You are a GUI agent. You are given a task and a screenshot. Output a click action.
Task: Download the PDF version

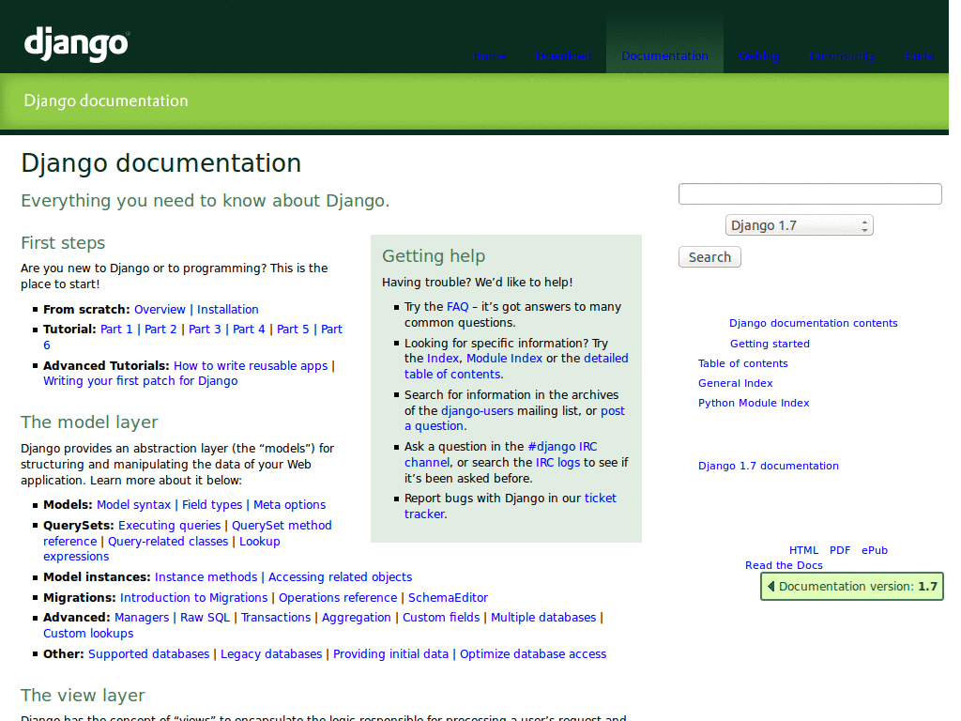(x=840, y=550)
